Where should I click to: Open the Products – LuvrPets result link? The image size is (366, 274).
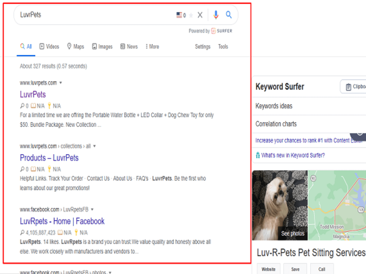[x=49, y=158]
